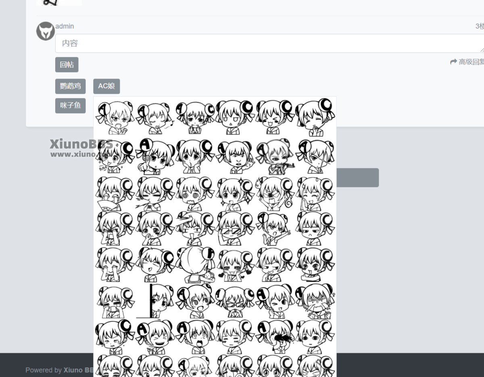Focus the 内容 reply text box
The height and width of the screenshot is (377, 484).
(269, 43)
